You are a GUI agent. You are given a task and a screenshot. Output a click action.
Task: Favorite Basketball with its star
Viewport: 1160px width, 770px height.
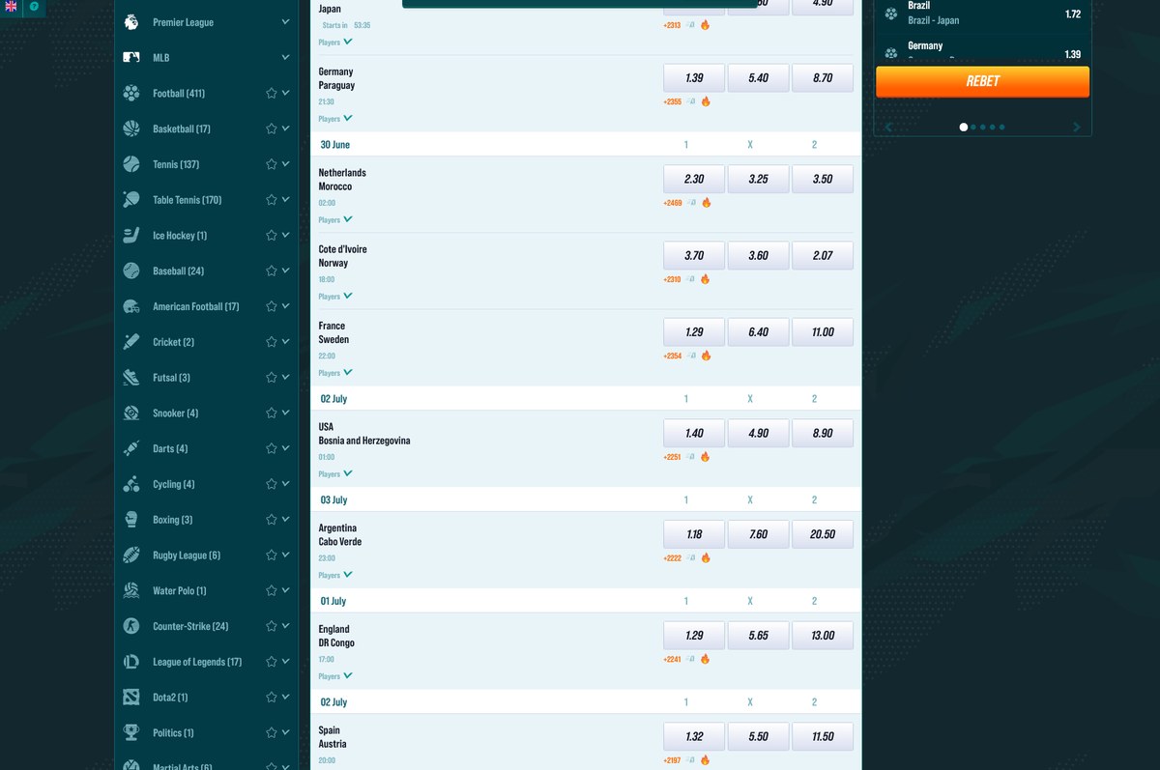pos(272,128)
